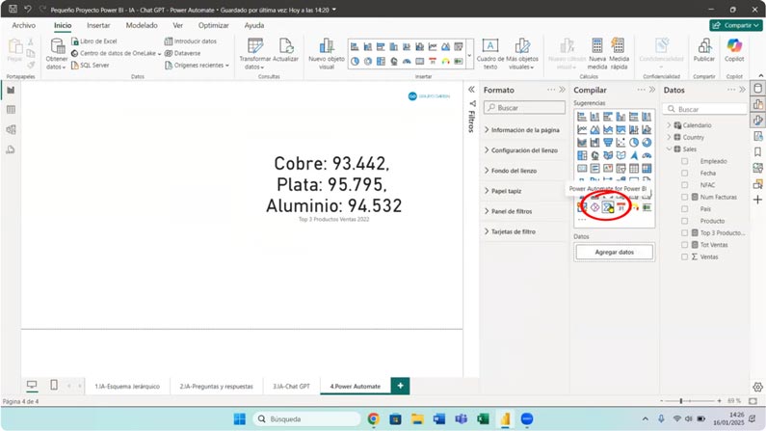Viewport: 766px width, 431px height.
Task: Click the Compartir button
Action: (735, 25)
